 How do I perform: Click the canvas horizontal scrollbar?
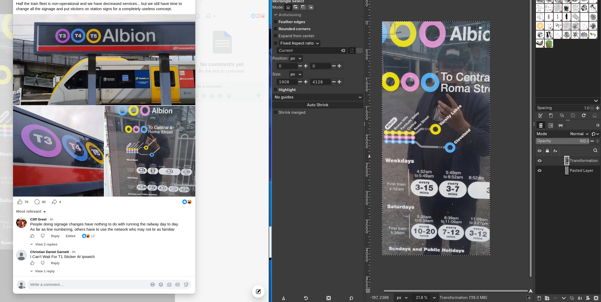(456, 291)
